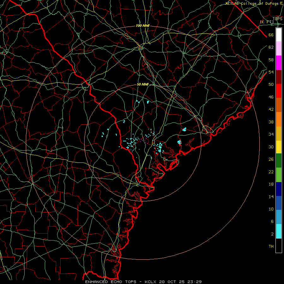The image size is (284, 284).
Task: Click the legend value 30
Action: pos(271,147)
